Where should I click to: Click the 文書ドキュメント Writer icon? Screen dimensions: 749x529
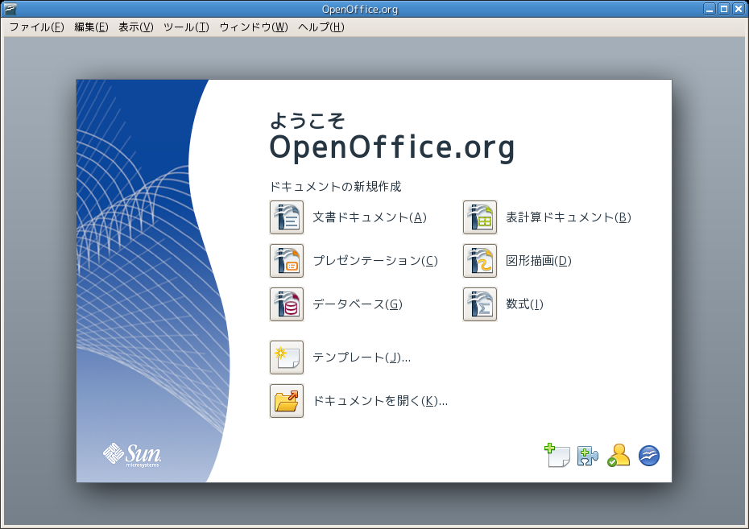287,217
